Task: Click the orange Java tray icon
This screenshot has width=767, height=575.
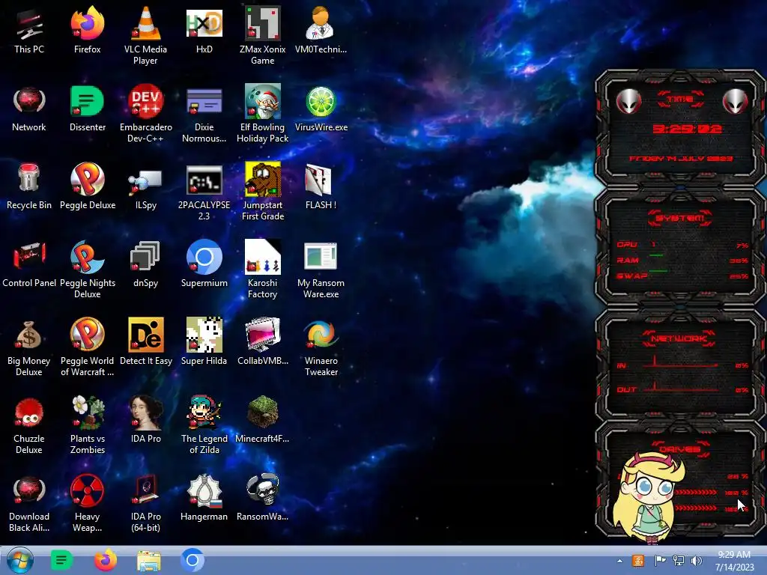Action: pos(638,561)
